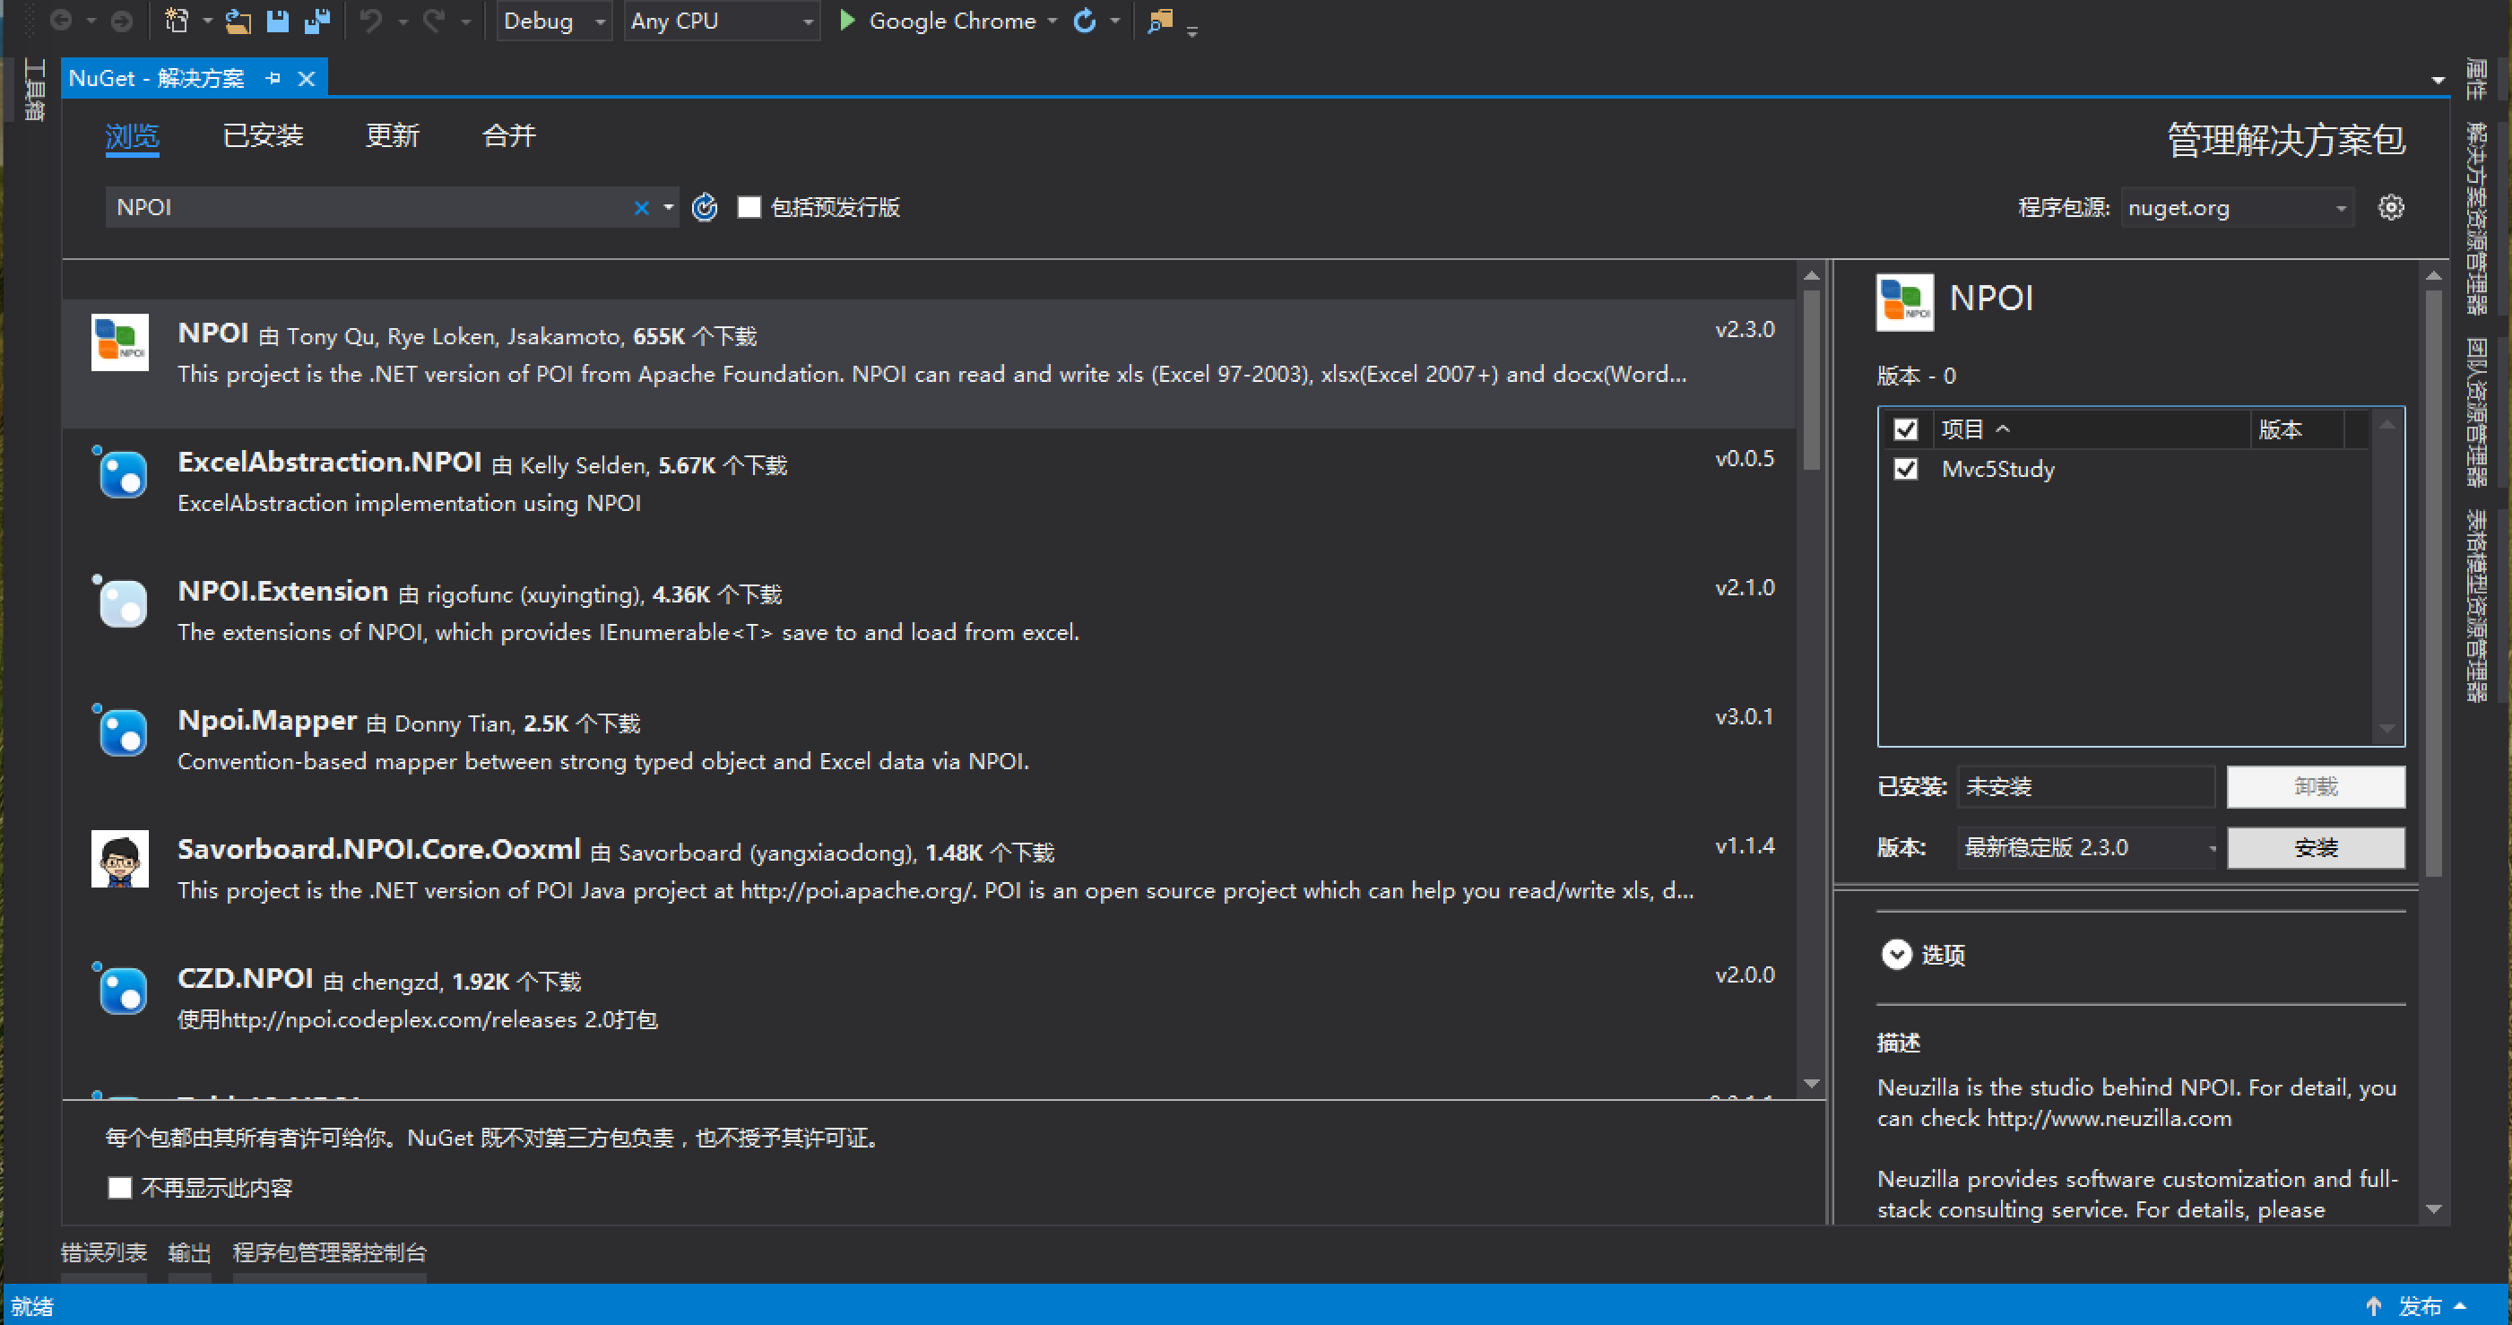Screen dimensions: 2512x1325
Task: Toggle the select-all projects checkbox
Action: pyautogui.click(x=1905, y=429)
